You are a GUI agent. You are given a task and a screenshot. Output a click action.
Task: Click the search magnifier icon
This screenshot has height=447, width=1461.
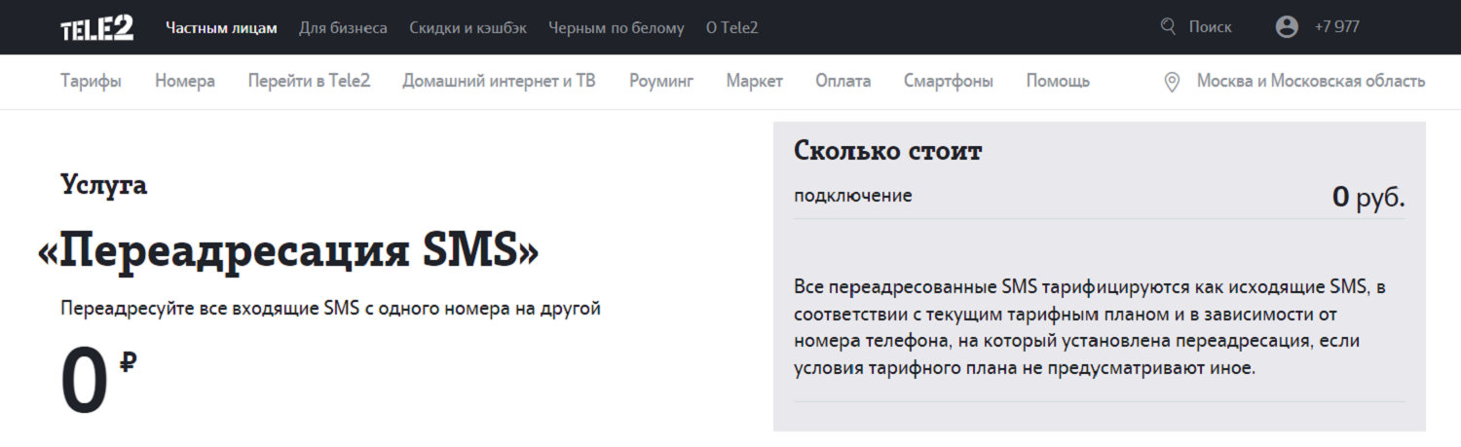(1169, 27)
